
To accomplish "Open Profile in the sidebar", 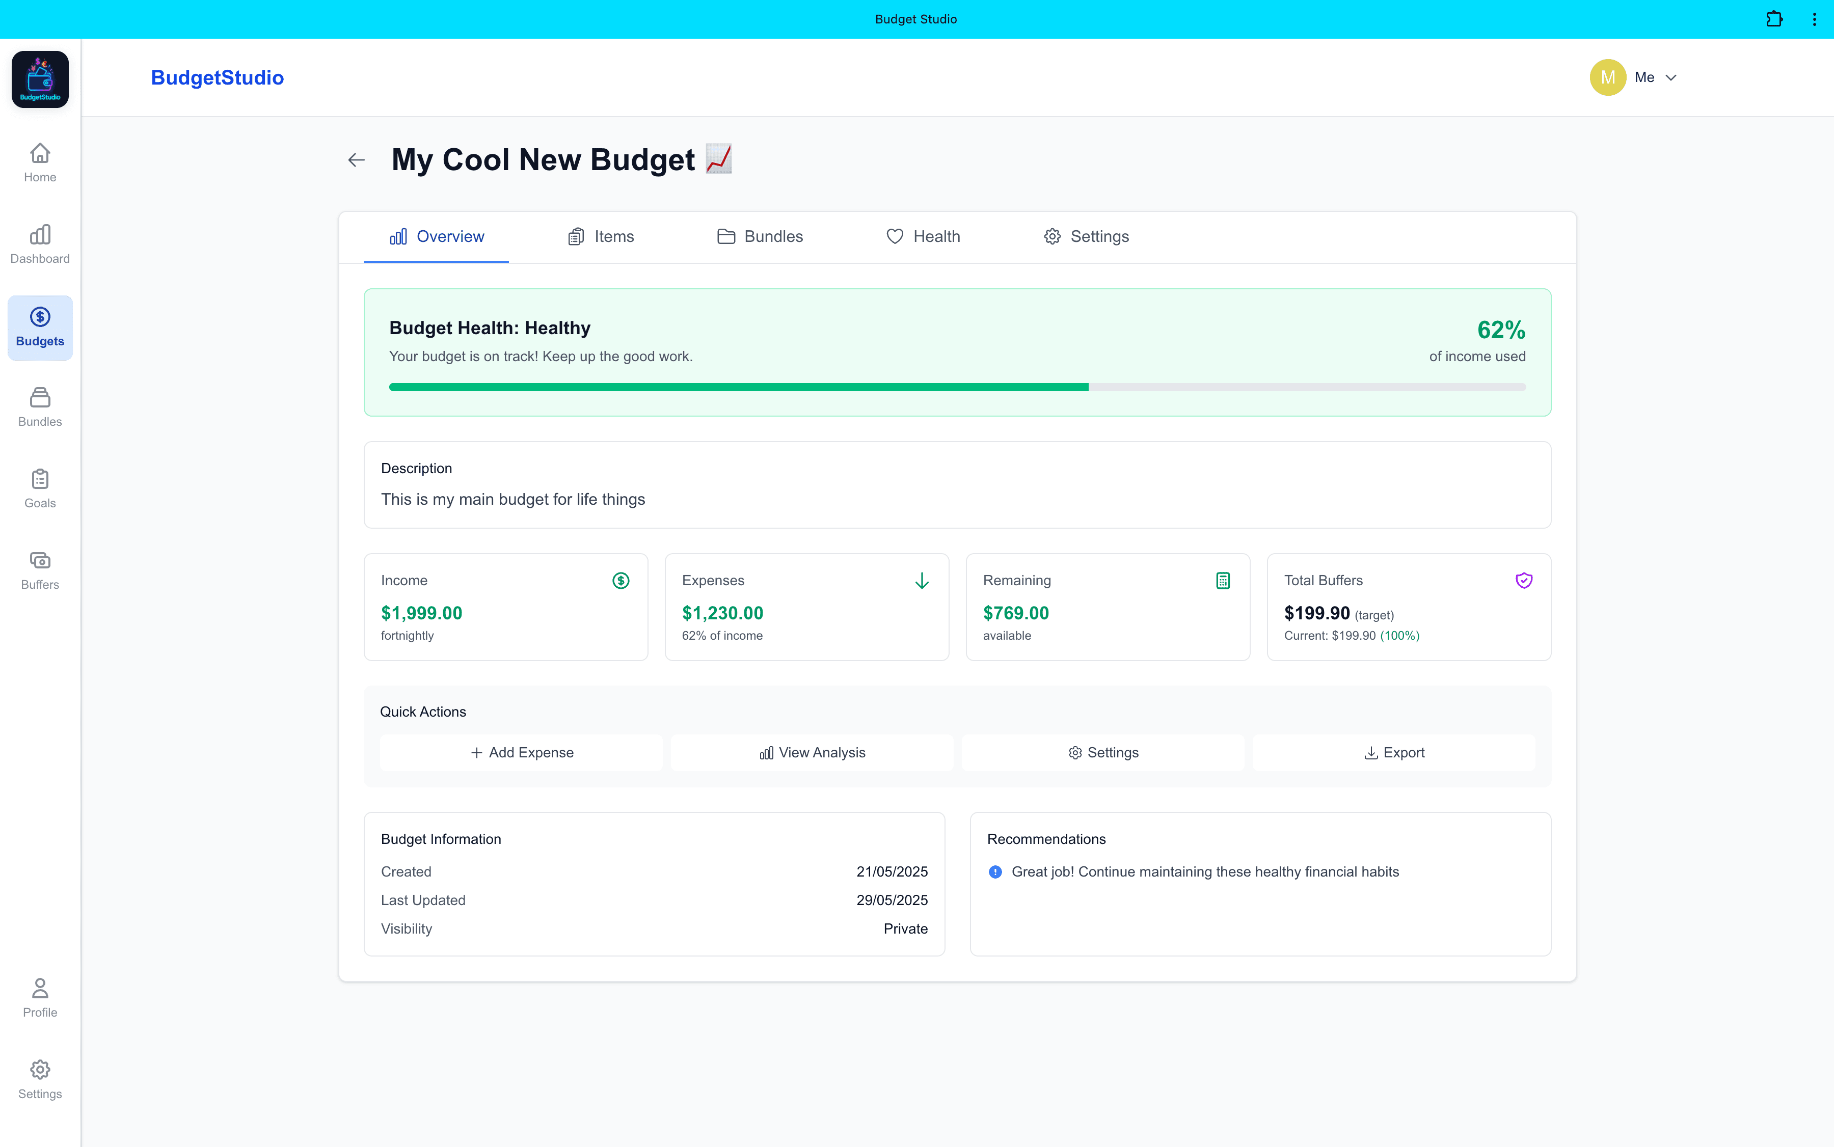I will click(40, 998).
